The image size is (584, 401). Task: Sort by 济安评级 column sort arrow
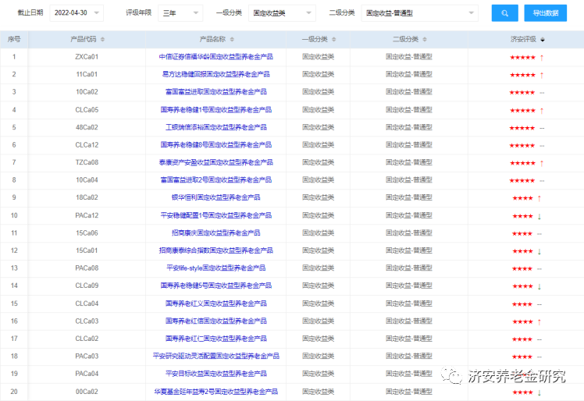tap(543, 40)
